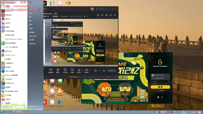Viewport: 203px width, 114px height.
Task: Click the modify button beside stream title
Action: click(56, 14)
